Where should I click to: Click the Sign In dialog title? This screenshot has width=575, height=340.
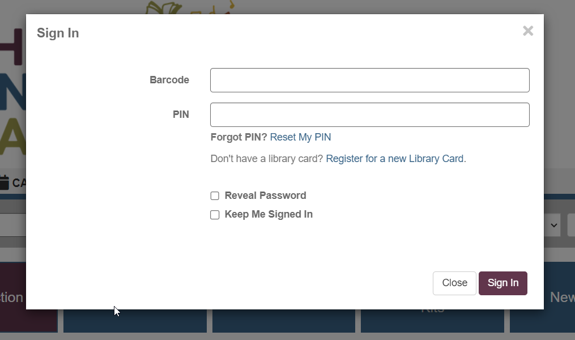pos(58,33)
